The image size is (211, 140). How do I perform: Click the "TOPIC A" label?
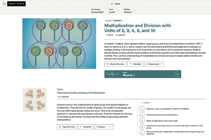coord(60,90)
